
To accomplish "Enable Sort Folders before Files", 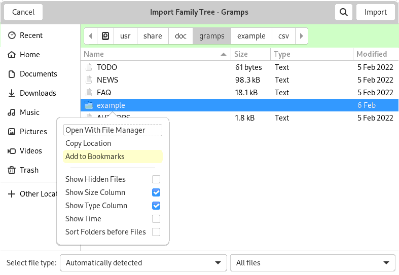I will (x=156, y=232).
